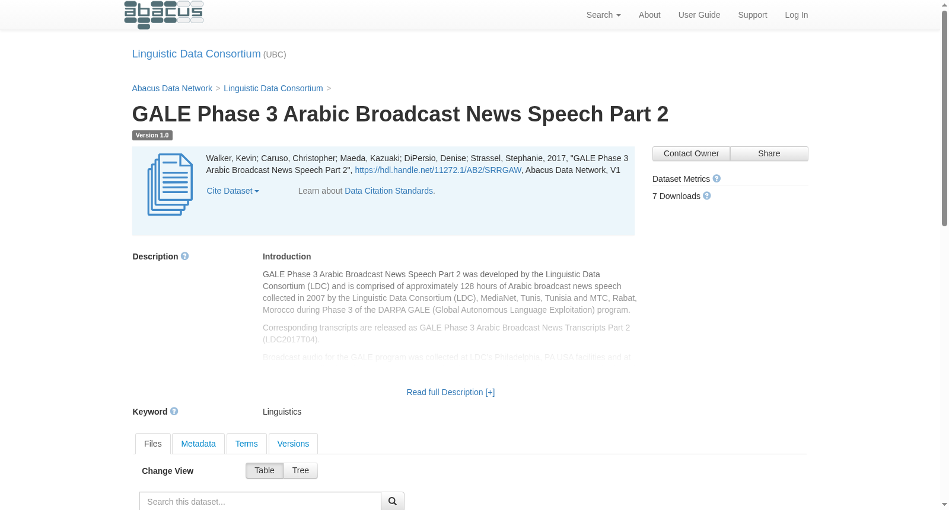Open the About menu item
This screenshot has width=949, height=510.
tap(649, 15)
